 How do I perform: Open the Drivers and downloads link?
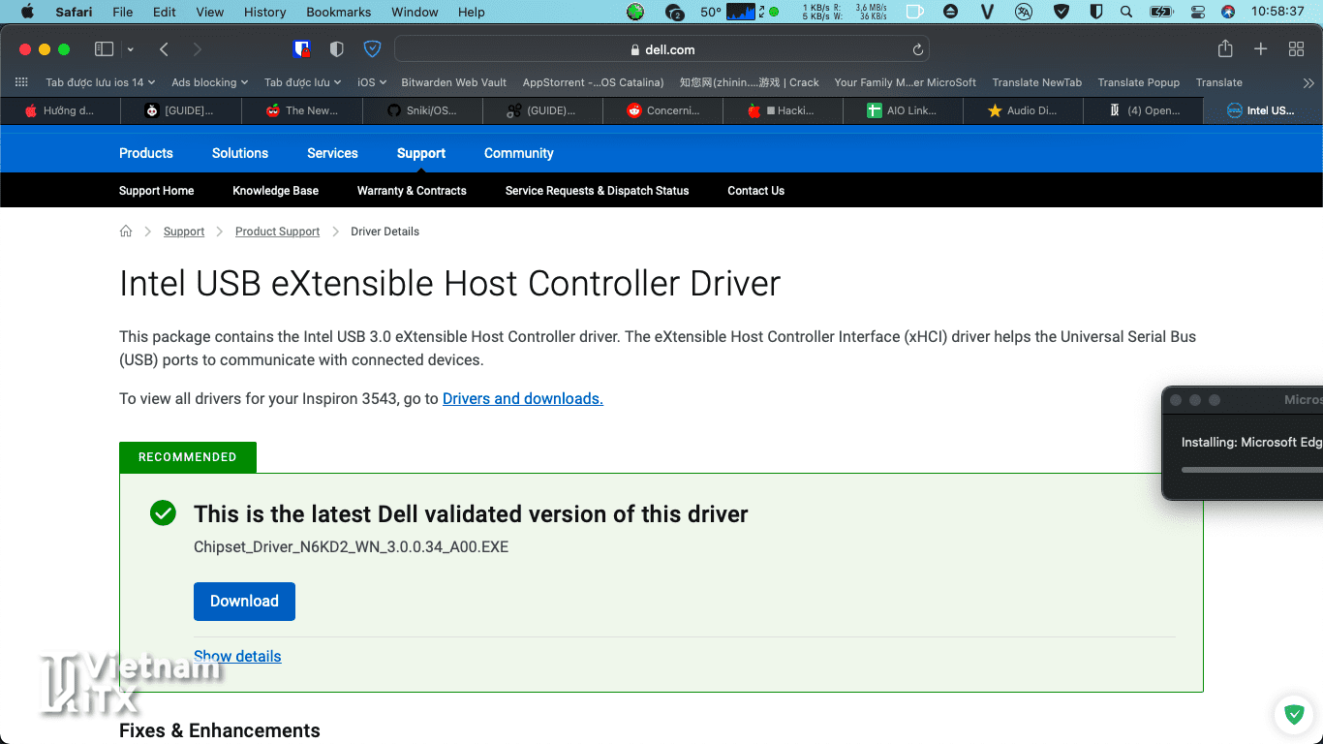coord(522,398)
